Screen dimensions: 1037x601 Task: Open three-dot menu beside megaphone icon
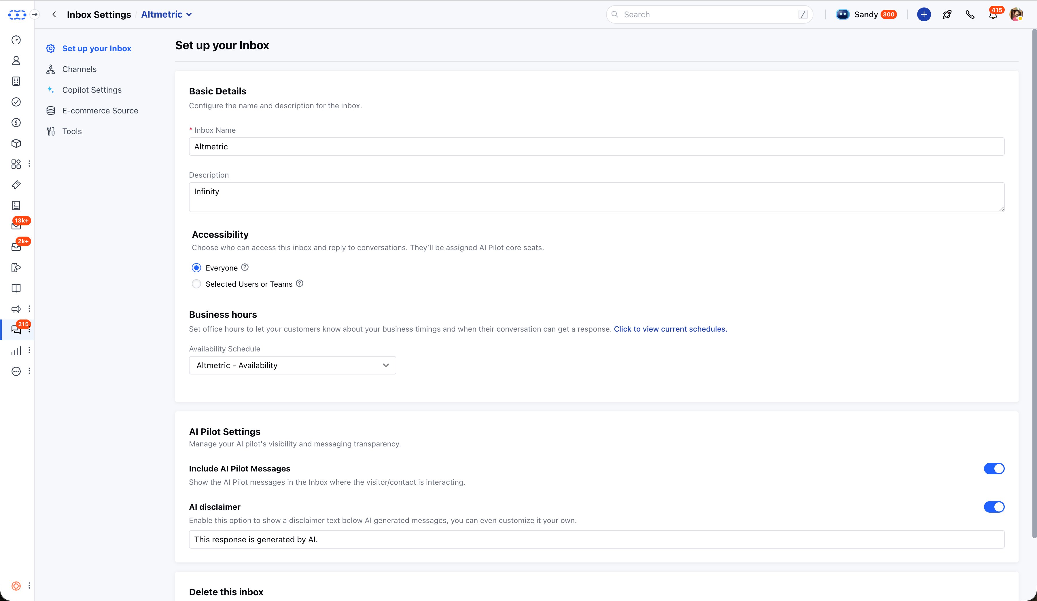pyautogui.click(x=29, y=309)
